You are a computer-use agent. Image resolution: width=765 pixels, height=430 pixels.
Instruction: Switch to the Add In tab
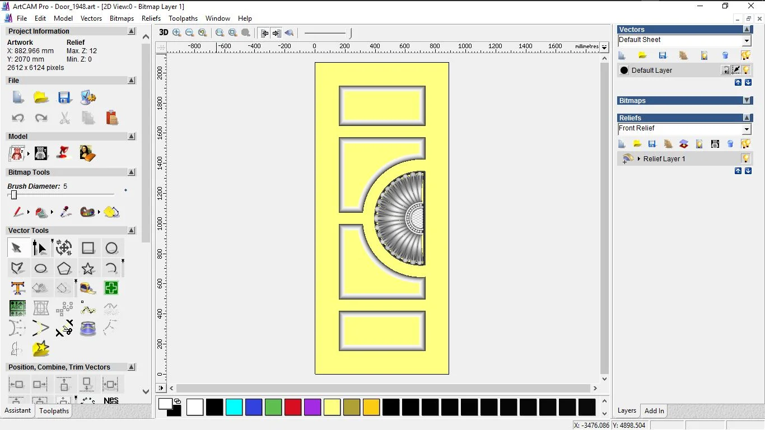(654, 411)
